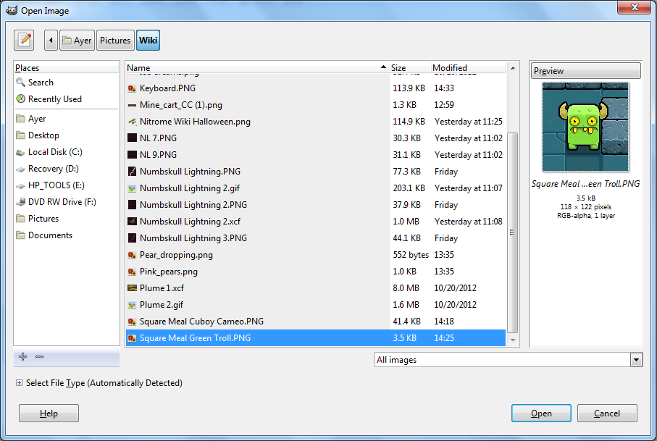Select the Numbskull Lightning 2.PNG file name
This screenshot has height=441, width=657.
tap(193, 205)
